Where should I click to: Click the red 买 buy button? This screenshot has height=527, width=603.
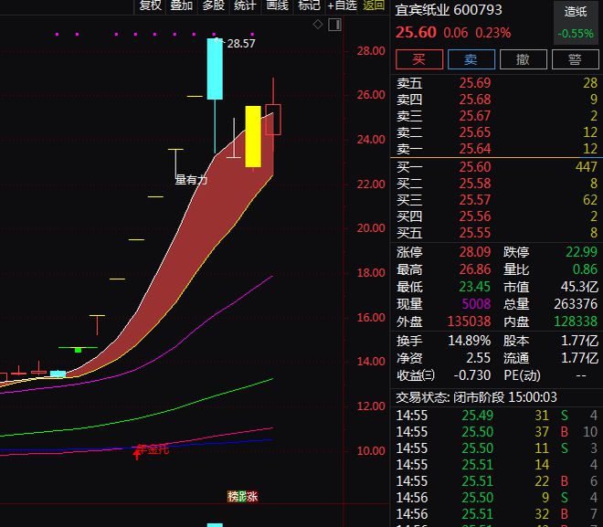pyautogui.click(x=419, y=59)
